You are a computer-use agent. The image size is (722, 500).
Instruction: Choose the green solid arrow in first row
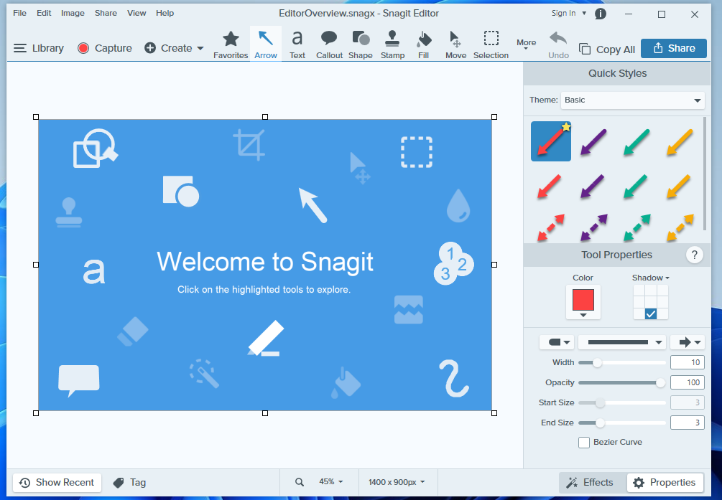tap(637, 141)
